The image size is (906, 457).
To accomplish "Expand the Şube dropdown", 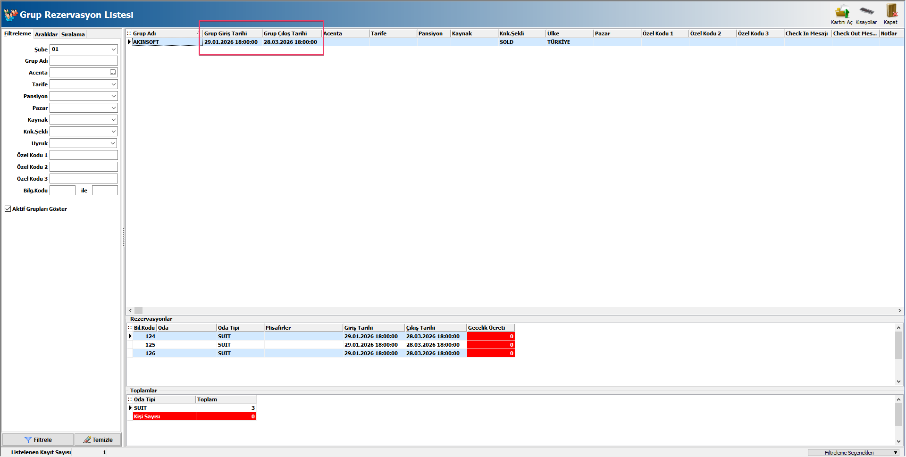I will click(113, 50).
